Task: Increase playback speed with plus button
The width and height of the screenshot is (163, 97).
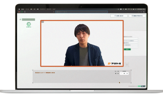Action: tap(127, 73)
